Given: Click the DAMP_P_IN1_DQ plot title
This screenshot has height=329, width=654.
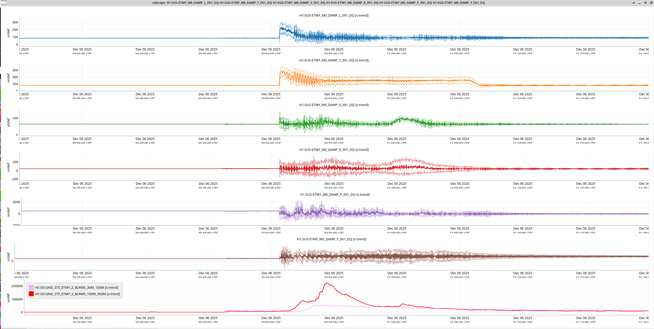Looking at the screenshot, I should 335,194.
